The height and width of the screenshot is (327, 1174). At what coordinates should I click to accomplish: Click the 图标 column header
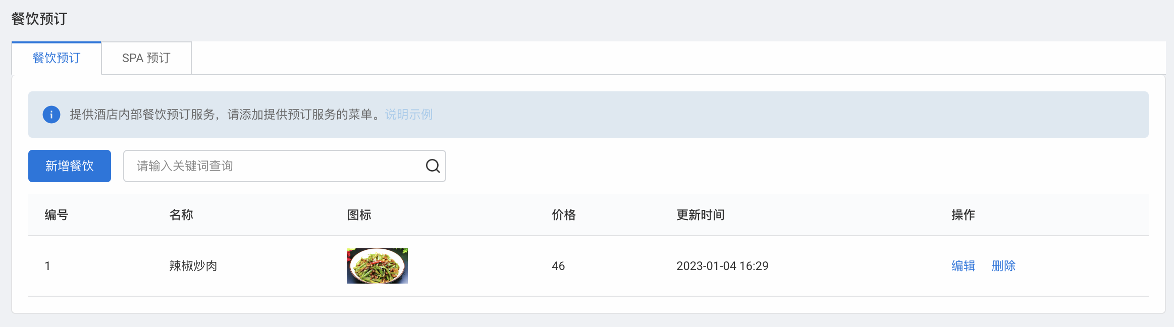[x=359, y=215]
